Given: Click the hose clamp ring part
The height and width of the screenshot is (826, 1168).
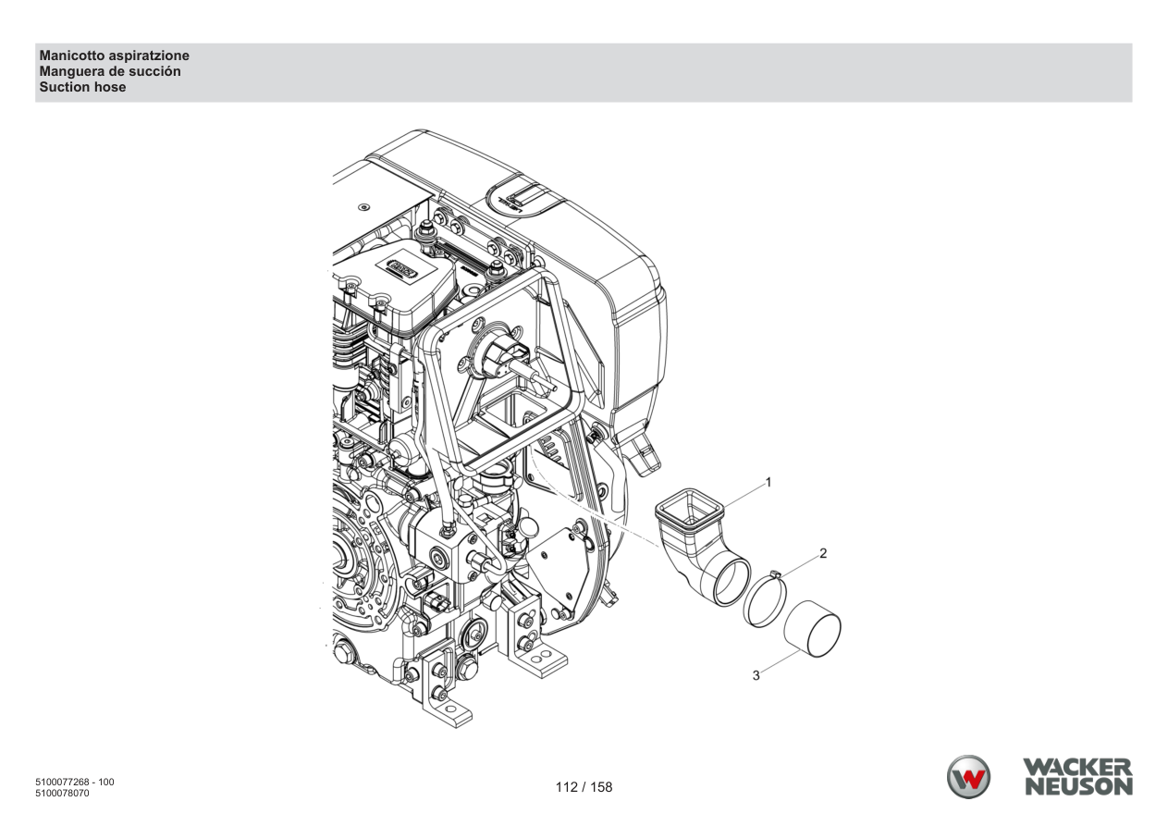Looking at the screenshot, I should click(x=766, y=598).
